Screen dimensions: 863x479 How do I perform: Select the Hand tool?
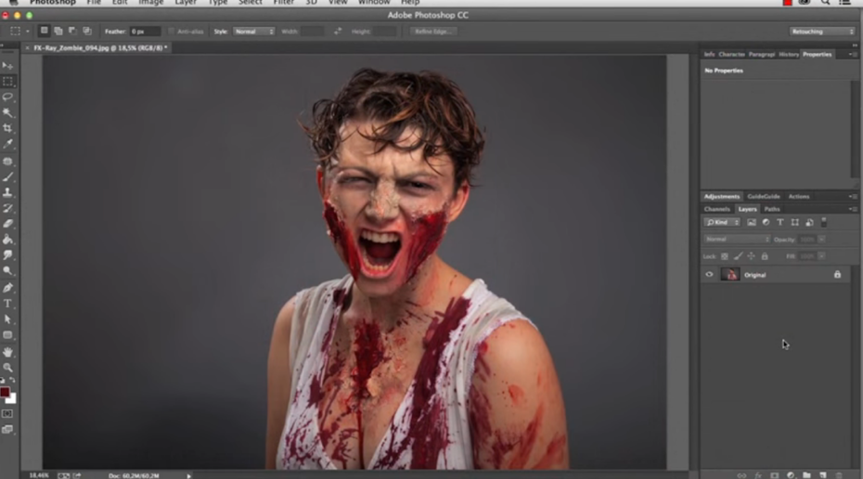point(7,352)
